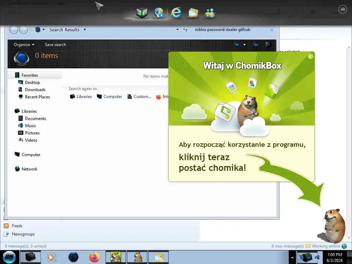Toggle the preview pane icon

256,44
